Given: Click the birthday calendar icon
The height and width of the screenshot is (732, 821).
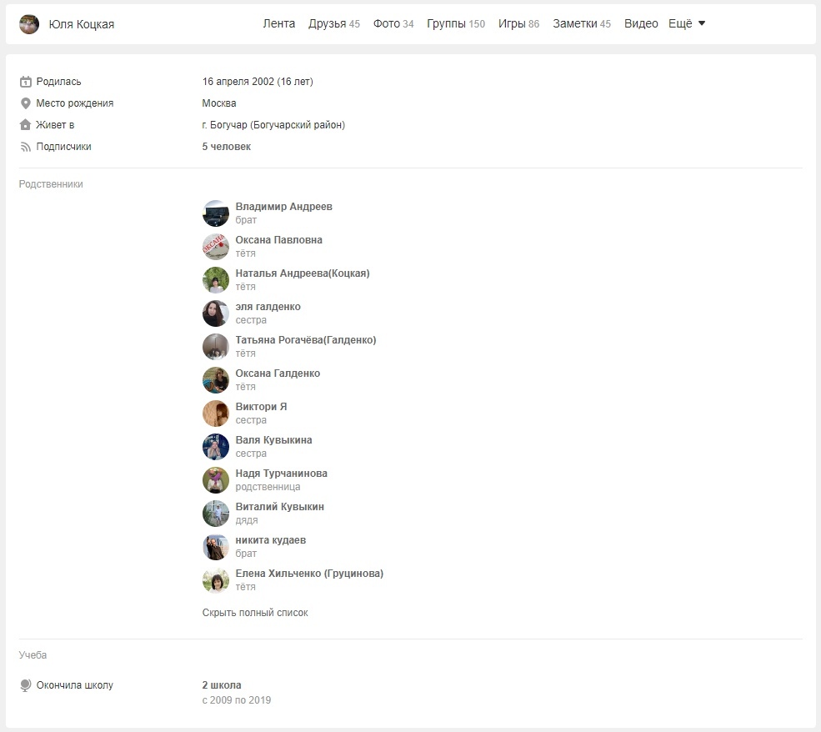Looking at the screenshot, I should (x=26, y=82).
